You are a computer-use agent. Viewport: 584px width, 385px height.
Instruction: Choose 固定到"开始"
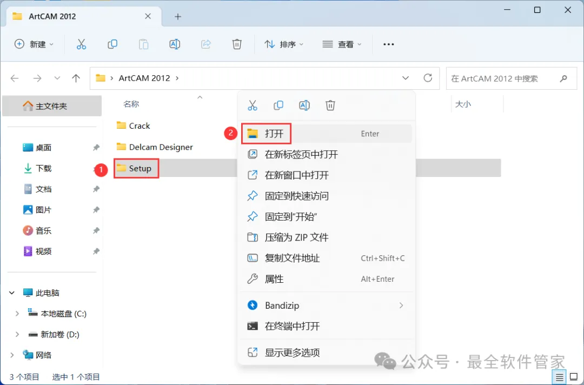327,217
